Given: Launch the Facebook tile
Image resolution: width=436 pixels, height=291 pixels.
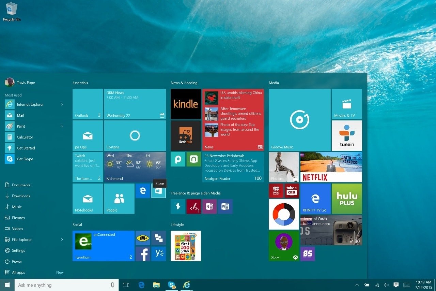Looking at the screenshot, I should (143, 254).
